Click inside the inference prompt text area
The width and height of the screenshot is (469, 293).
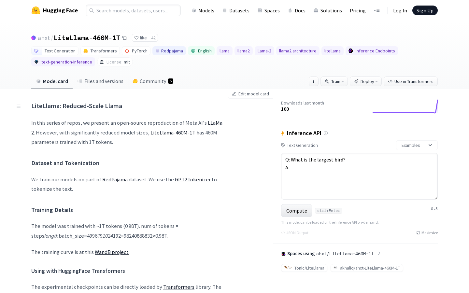(359, 176)
